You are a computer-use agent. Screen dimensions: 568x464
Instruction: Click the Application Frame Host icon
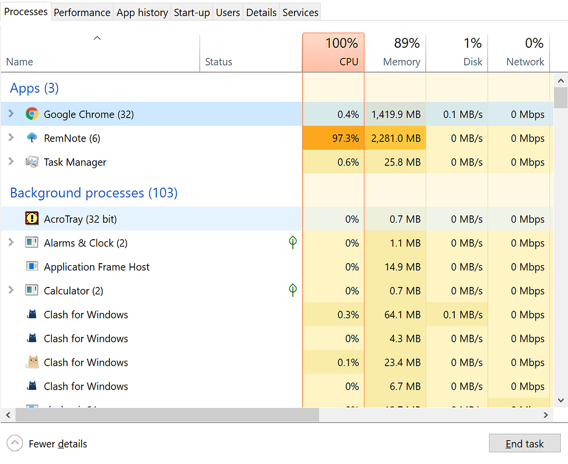pyautogui.click(x=32, y=266)
